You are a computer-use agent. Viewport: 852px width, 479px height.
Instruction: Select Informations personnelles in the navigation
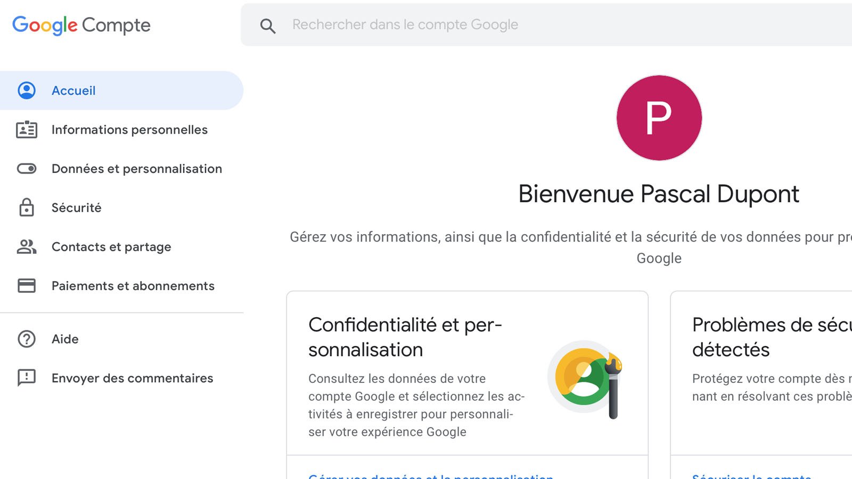(x=129, y=129)
